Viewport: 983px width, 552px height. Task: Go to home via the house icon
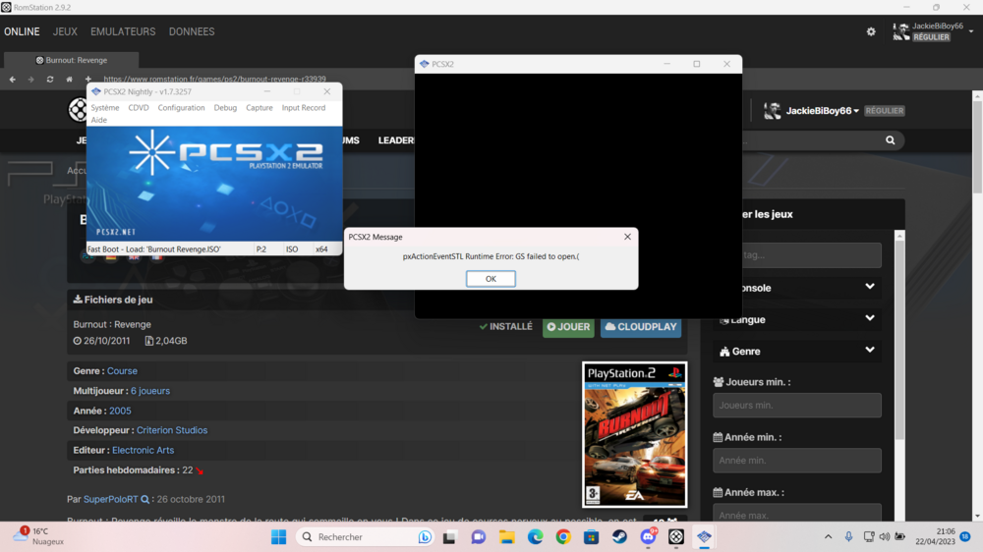[x=69, y=80]
